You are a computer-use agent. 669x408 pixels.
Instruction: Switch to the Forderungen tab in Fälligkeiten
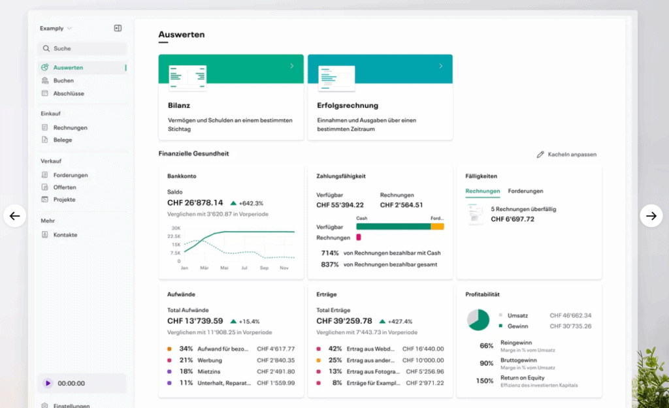pos(525,191)
